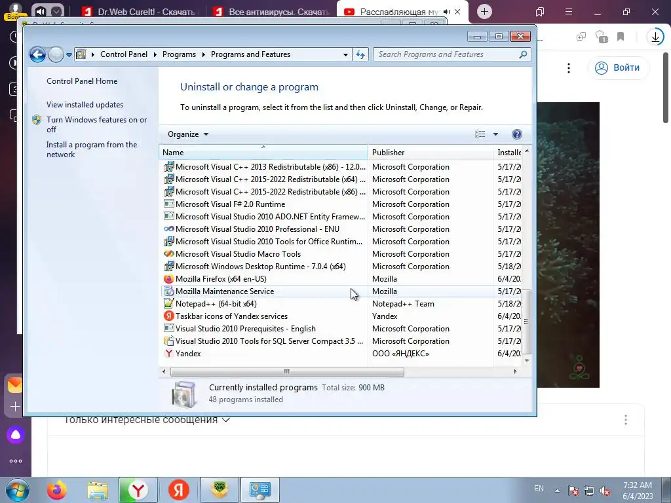Open the recent pages dropdown arrow
Image resolution: width=671 pixels, height=503 pixels.
69,55
